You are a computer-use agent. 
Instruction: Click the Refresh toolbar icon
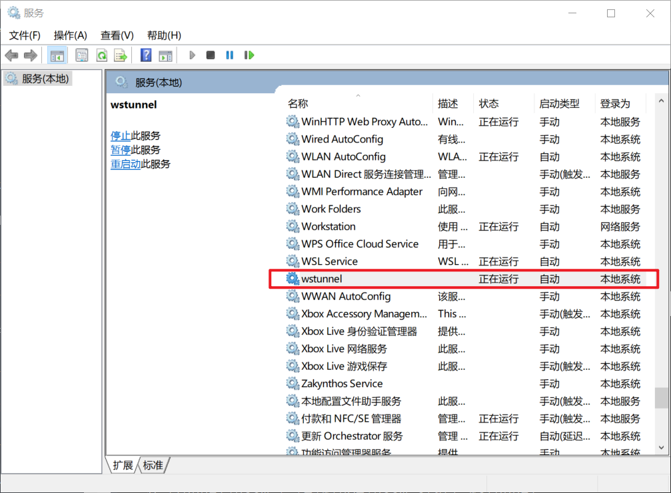101,55
